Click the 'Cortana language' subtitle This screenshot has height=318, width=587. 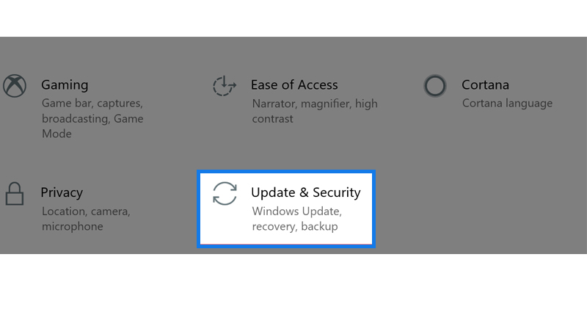[507, 103]
